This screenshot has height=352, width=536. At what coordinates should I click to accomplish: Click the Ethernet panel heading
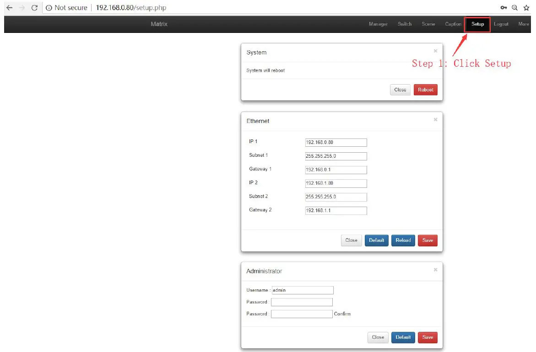(x=258, y=121)
